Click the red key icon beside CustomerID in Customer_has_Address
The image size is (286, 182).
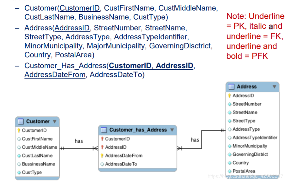[102, 139]
